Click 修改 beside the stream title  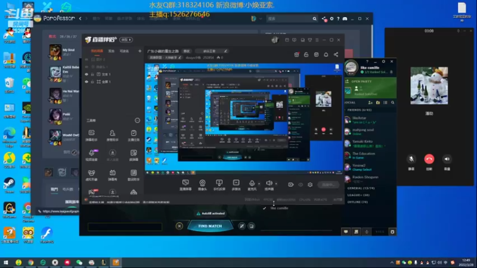(x=186, y=51)
